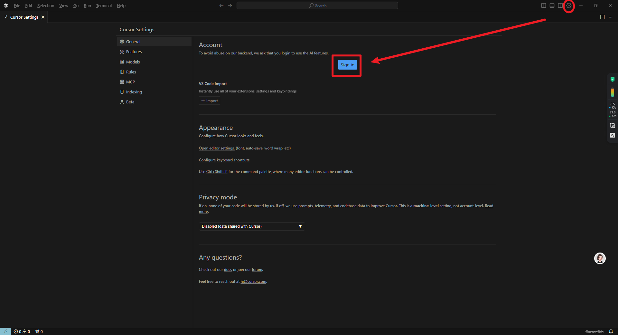Click the battery level widget bar
618x335 pixels.
coord(613,92)
